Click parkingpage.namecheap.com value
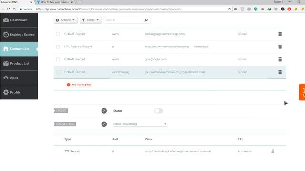The height and width of the screenshot is (171, 305). pyautogui.click(x=165, y=34)
